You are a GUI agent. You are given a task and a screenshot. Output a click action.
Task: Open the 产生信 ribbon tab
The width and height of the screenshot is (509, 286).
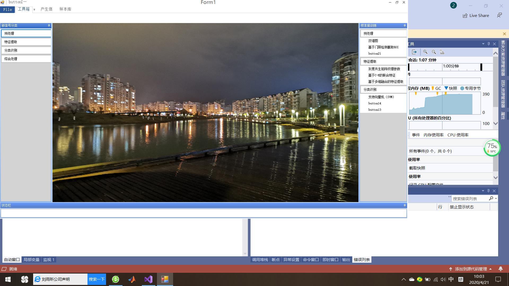coord(46,9)
